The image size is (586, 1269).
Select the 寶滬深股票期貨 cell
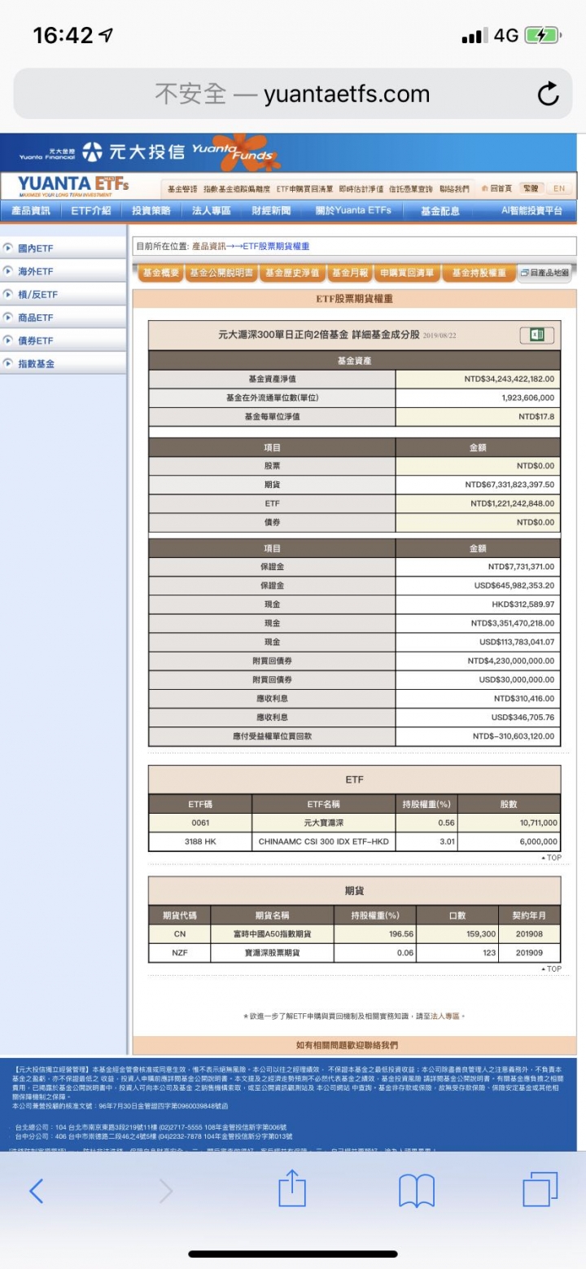click(272, 953)
